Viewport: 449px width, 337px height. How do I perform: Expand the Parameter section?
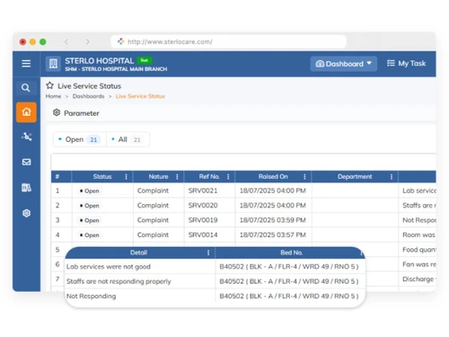point(82,113)
